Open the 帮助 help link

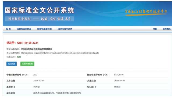pos(155,29)
